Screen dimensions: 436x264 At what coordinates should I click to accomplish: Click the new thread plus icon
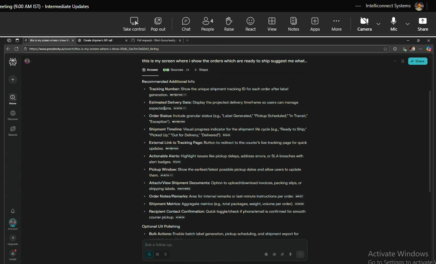(x=13, y=79)
